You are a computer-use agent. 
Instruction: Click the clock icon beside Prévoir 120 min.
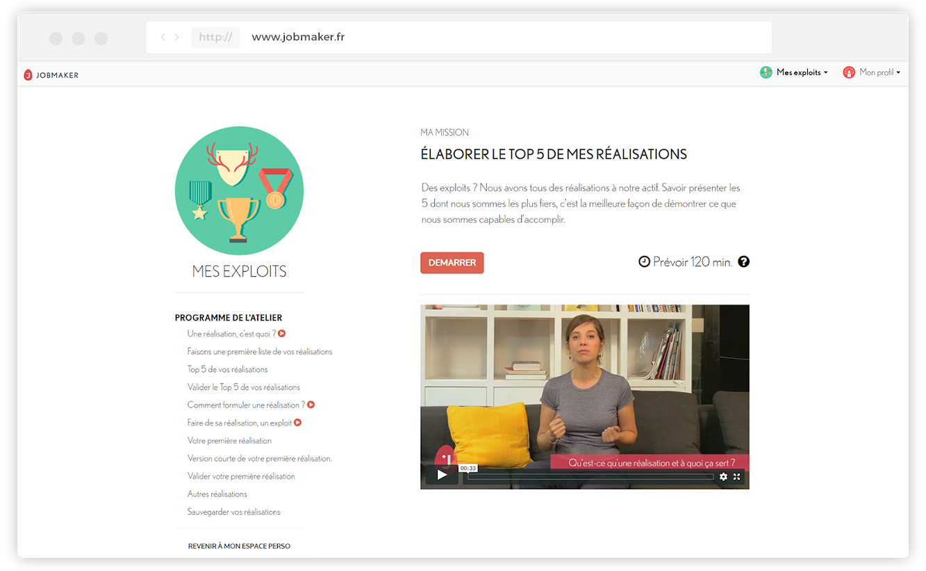[644, 262]
